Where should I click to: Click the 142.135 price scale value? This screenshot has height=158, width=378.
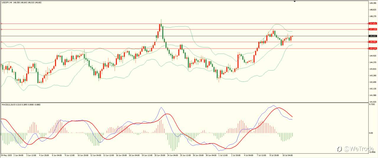point(373,89)
